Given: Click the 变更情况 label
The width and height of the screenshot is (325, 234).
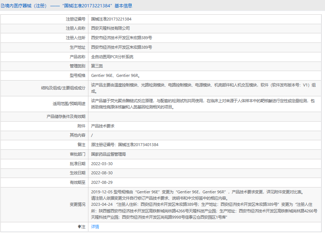Looking at the screenshot, I should [77, 205].
